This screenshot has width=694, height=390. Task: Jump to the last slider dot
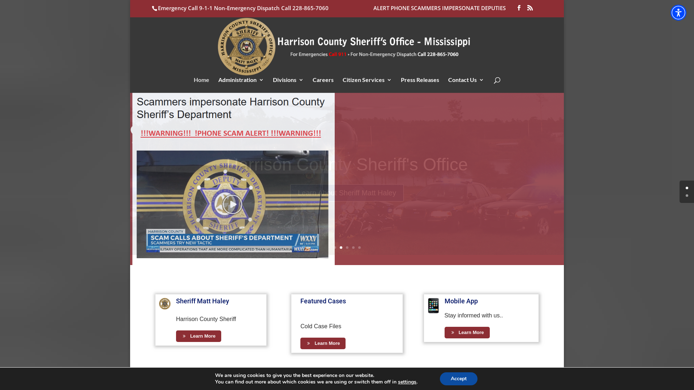pos(359,248)
